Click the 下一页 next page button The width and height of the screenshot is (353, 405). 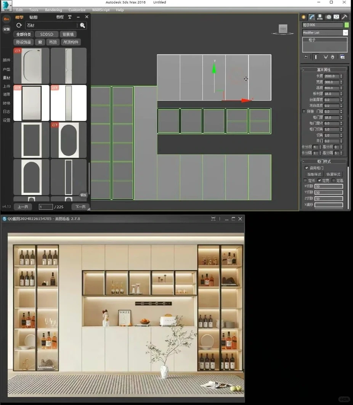click(x=80, y=206)
